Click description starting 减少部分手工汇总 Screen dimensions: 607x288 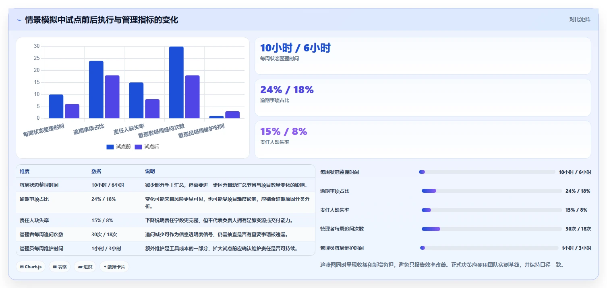click(x=226, y=185)
